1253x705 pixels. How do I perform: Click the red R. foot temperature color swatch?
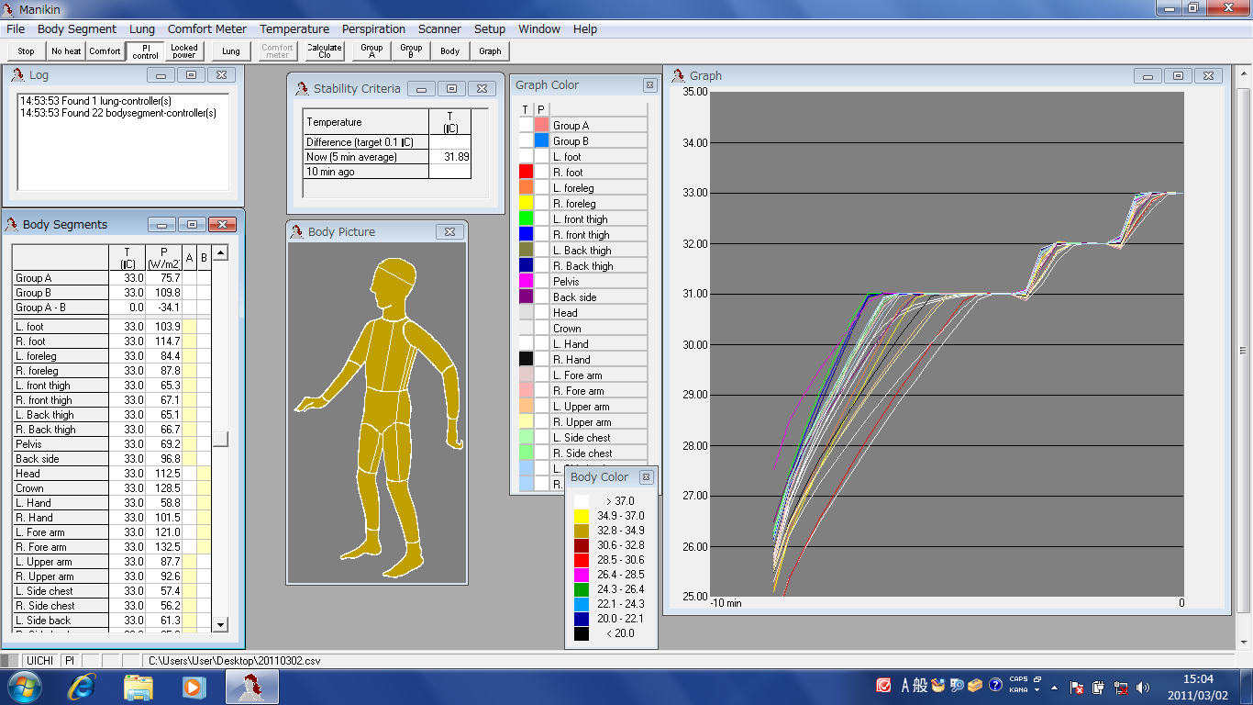[526, 173]
